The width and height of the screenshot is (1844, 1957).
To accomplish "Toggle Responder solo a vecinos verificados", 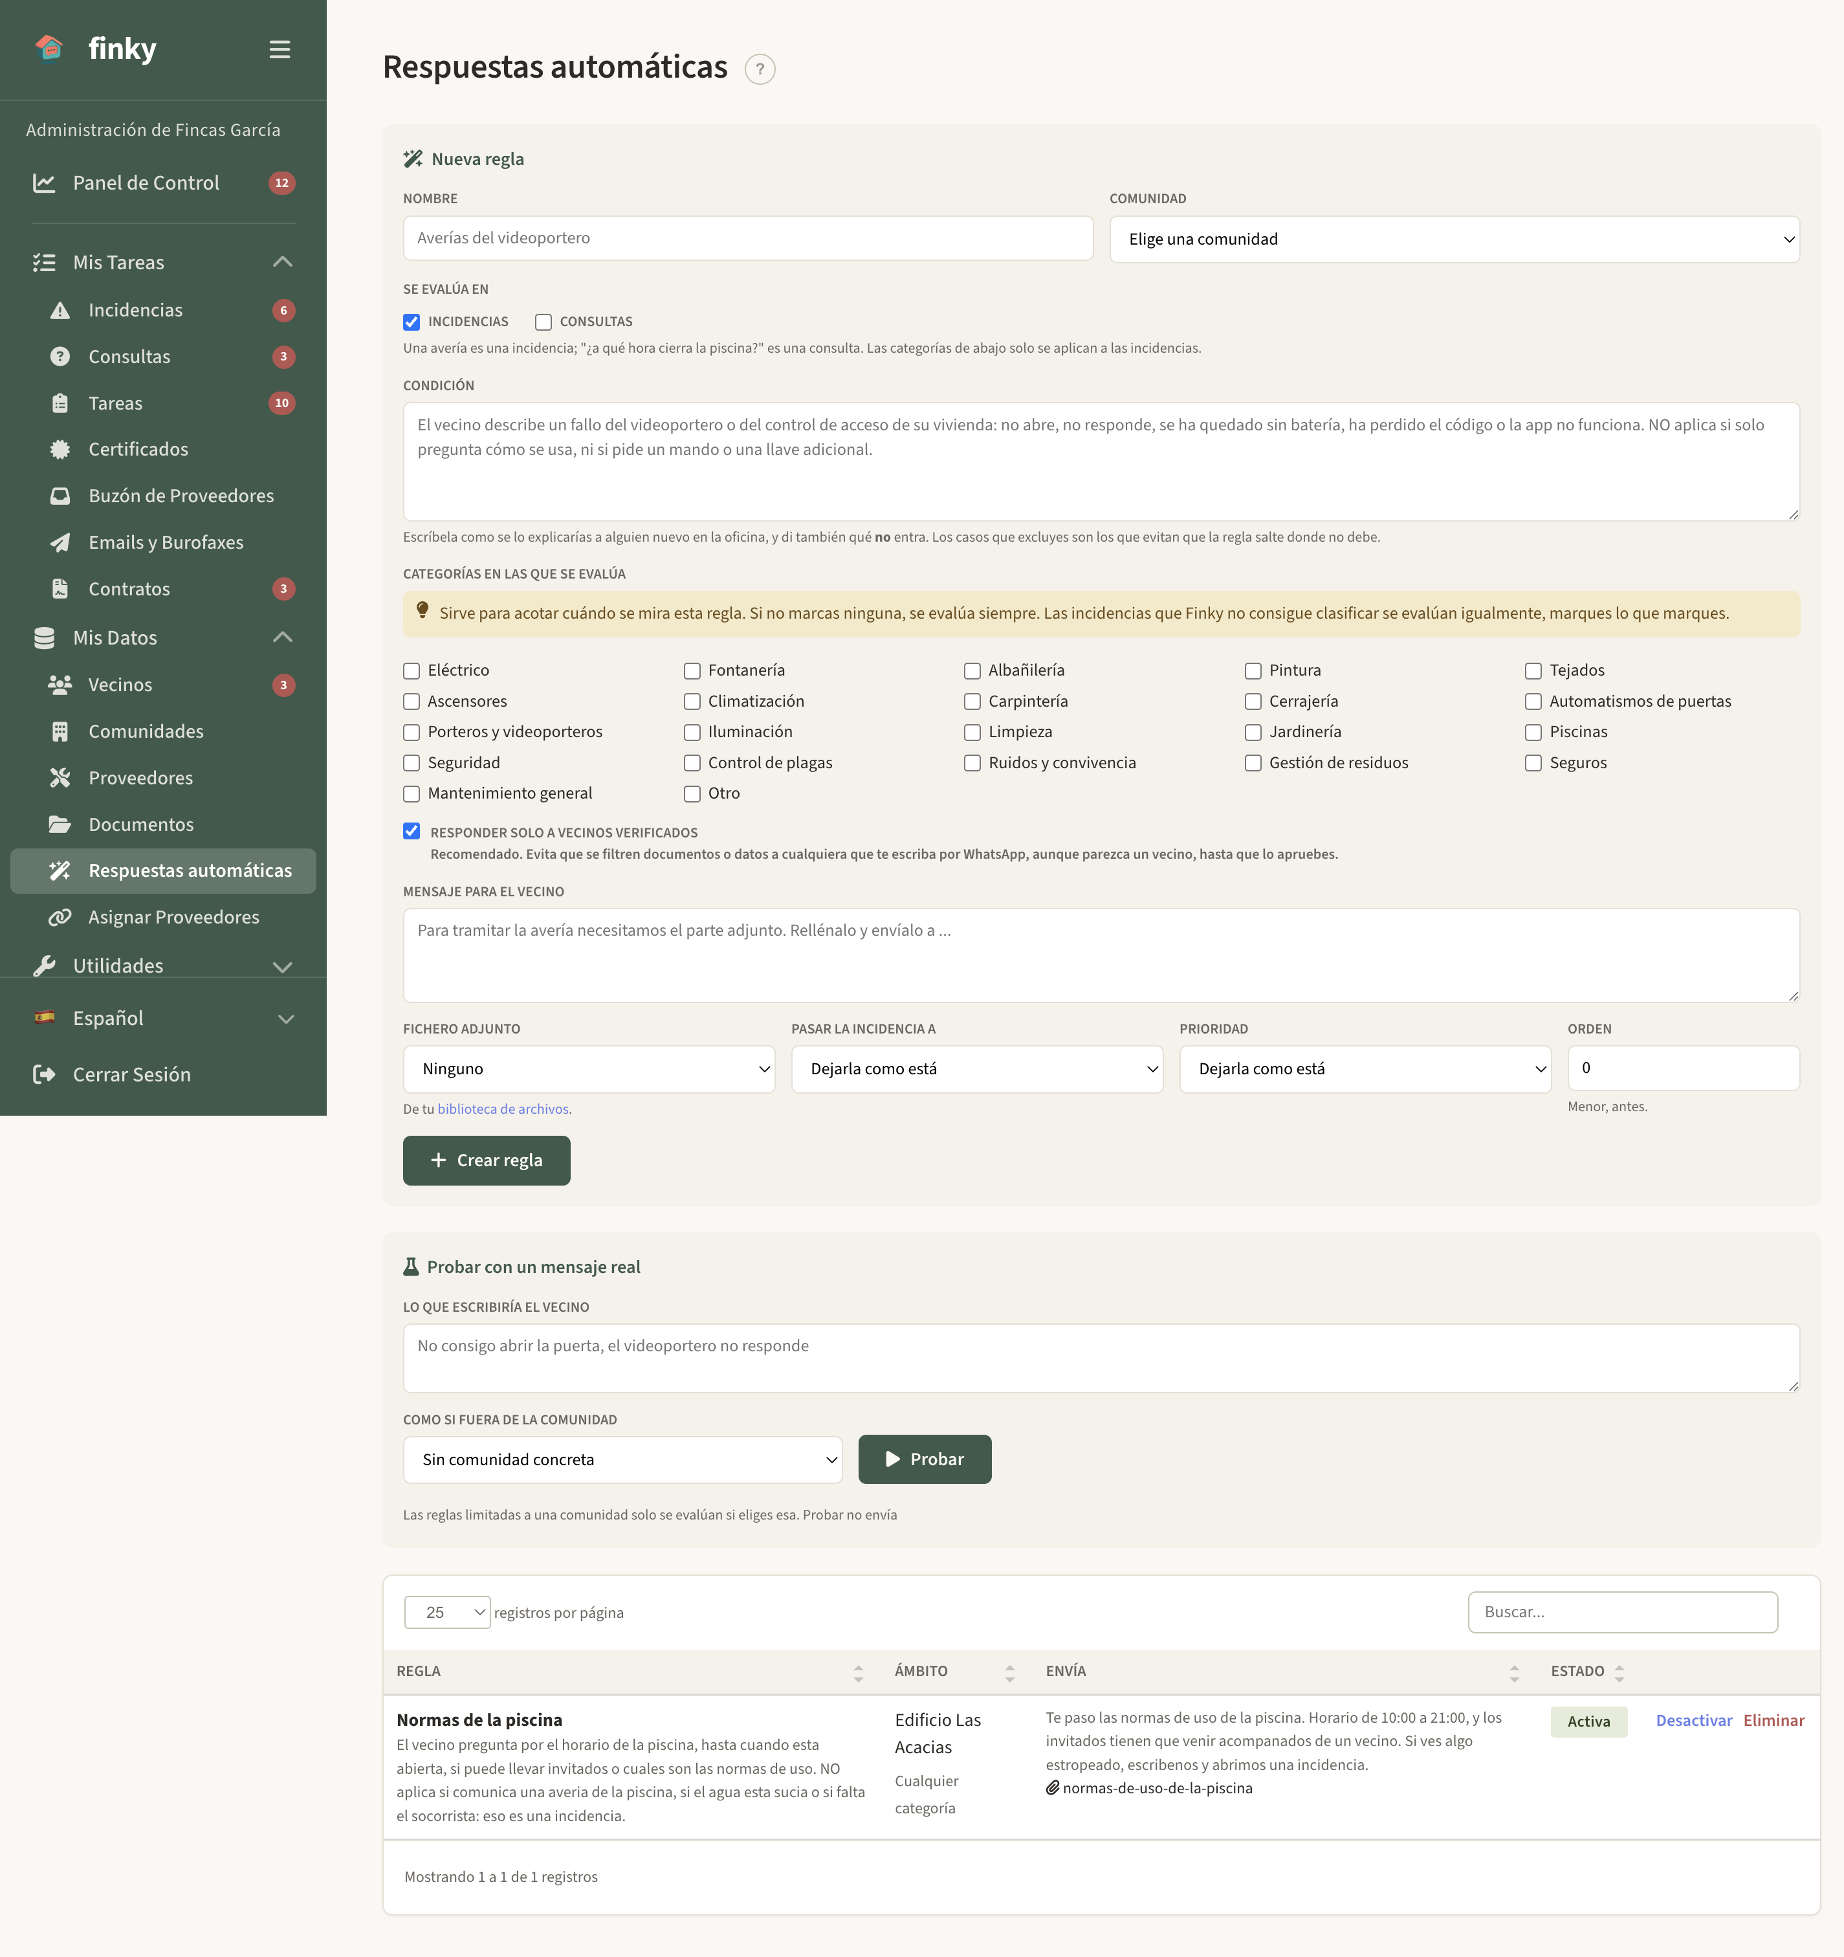I will [412, 832].
